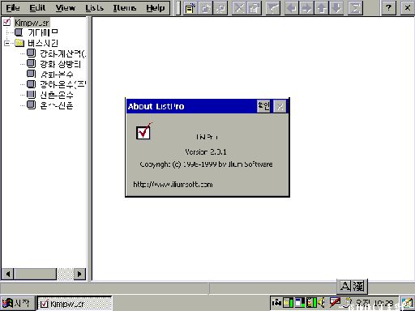Click the move up arrow toolbar icon

click(322, 8)
